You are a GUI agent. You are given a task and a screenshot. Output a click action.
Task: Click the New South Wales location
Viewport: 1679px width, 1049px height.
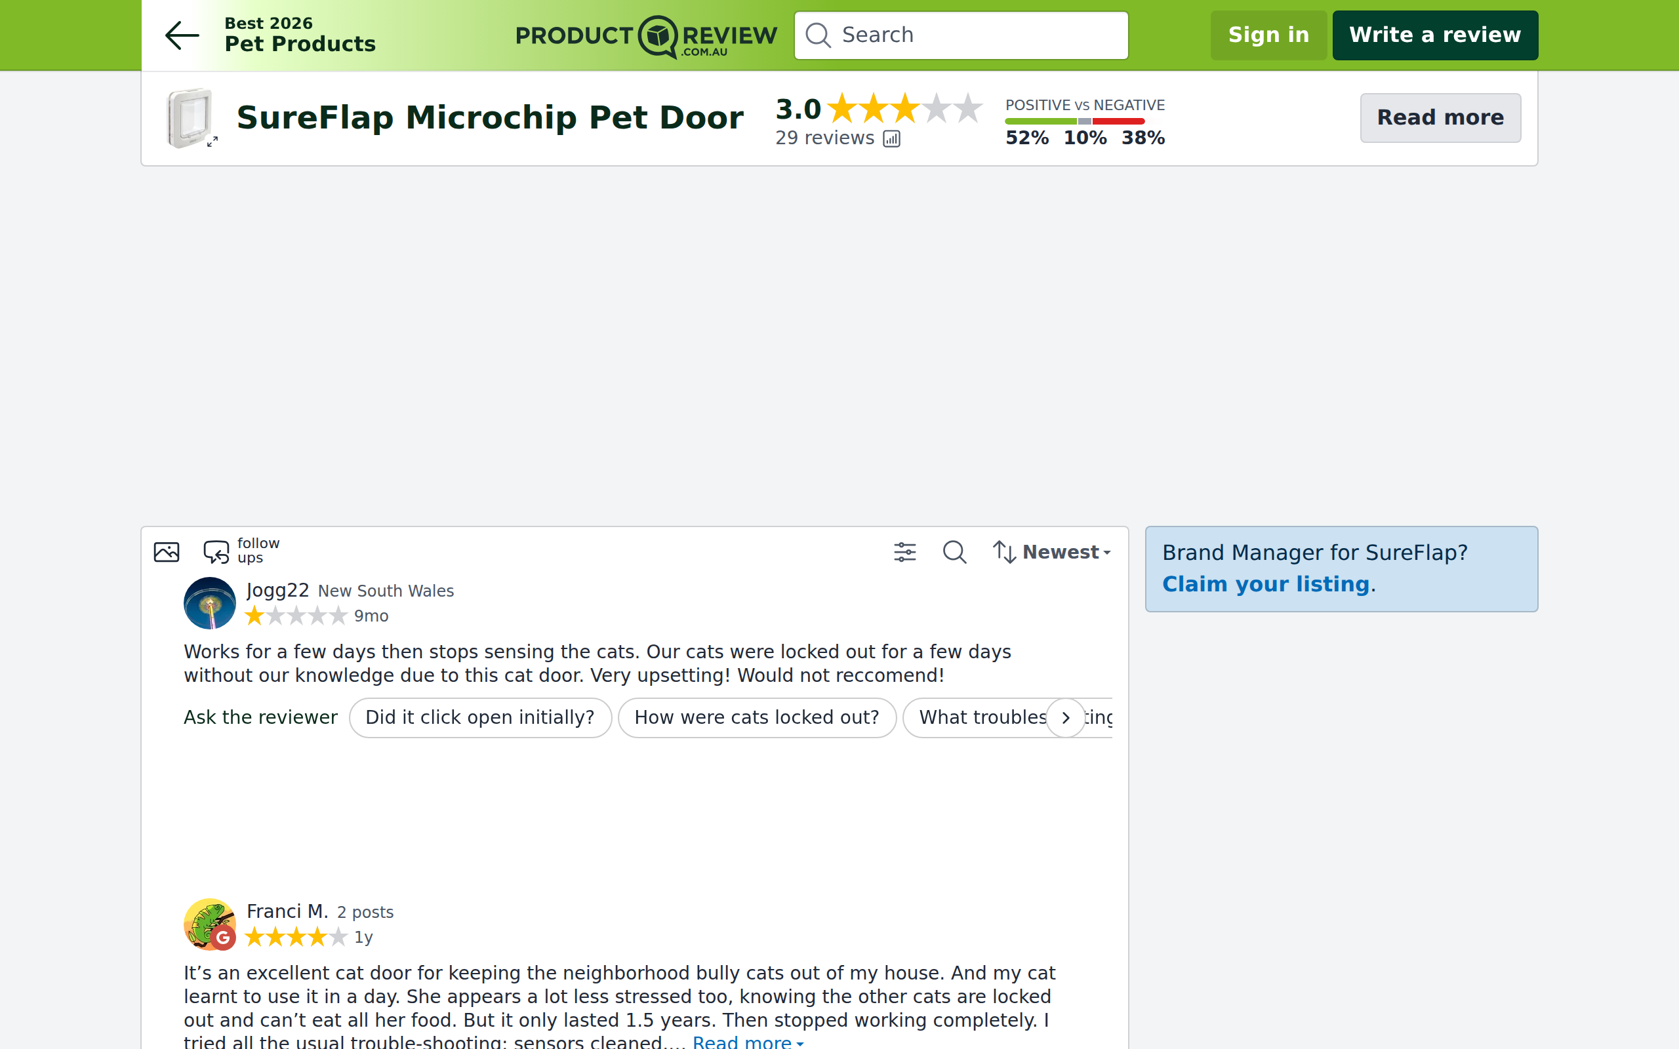point(386,591)
